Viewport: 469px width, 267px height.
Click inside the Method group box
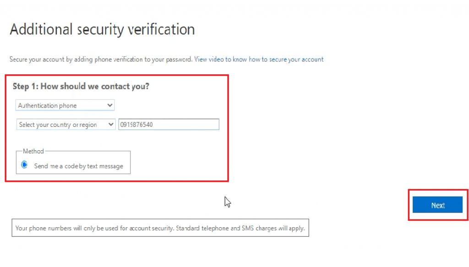(72, 163)
